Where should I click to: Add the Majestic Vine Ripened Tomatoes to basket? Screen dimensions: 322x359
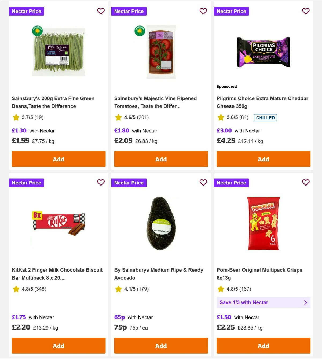coord(161,159)
